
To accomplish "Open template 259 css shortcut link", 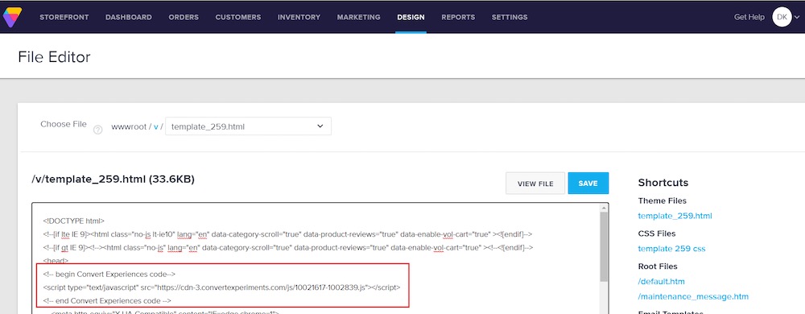I will tap(671, 249).
